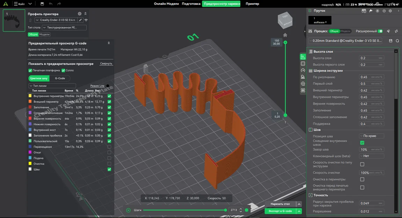Show Перемещения travel moves
This screenshot has width=402, height=218.
click(x=109, y=147)
